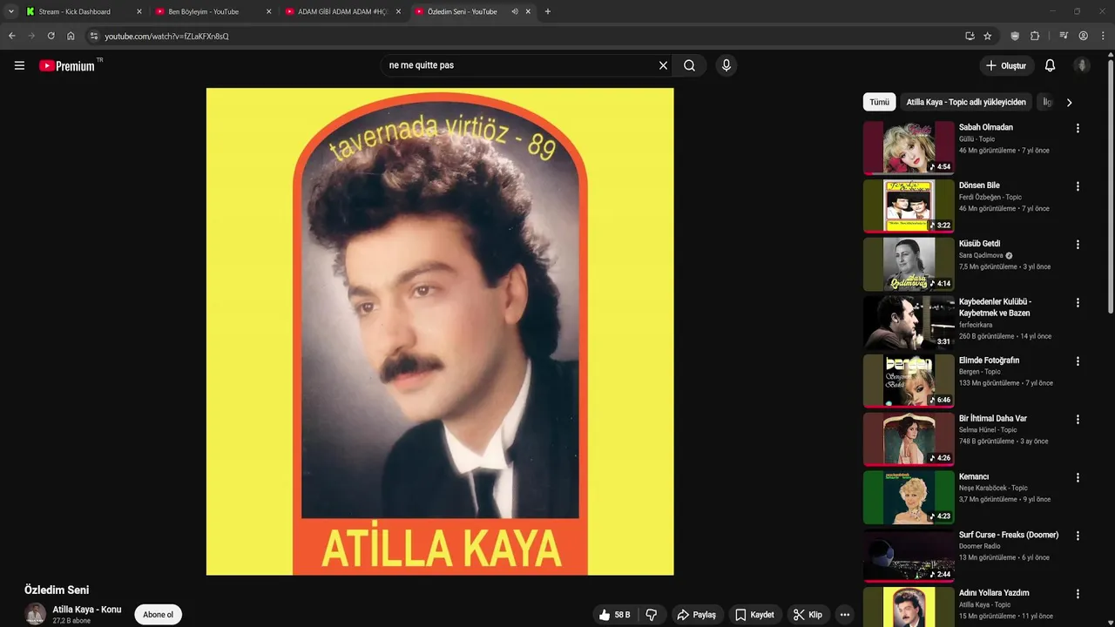
Task: Run search with magnifier button
Action: [x=689, y=65]
